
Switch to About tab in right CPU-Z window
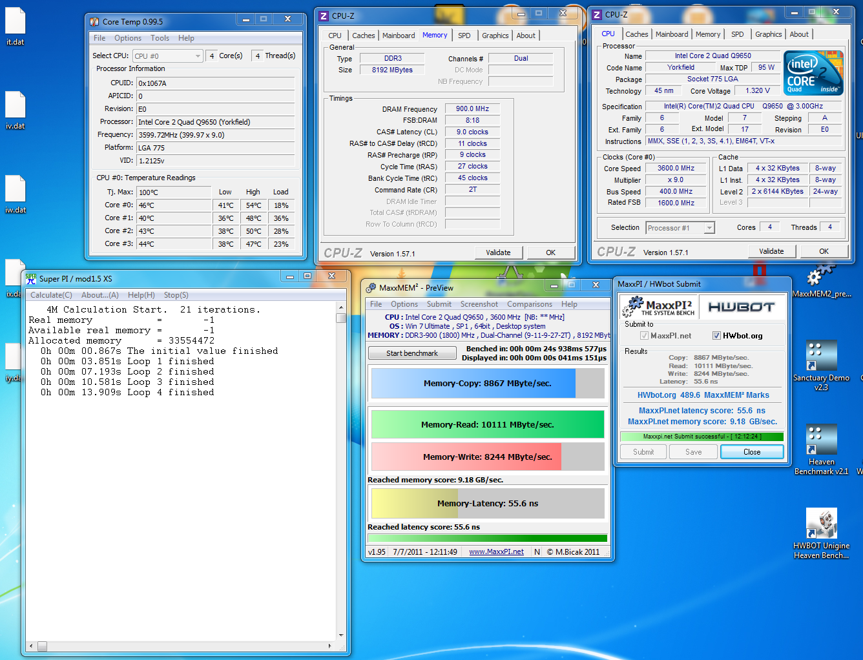pos(799,34)
